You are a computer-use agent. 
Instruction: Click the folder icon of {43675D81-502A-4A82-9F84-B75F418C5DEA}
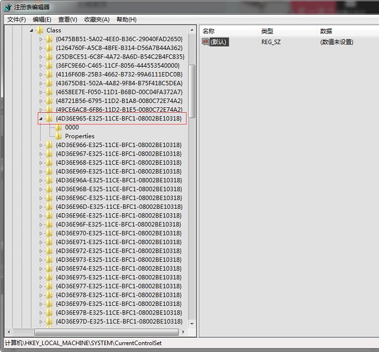49,83
